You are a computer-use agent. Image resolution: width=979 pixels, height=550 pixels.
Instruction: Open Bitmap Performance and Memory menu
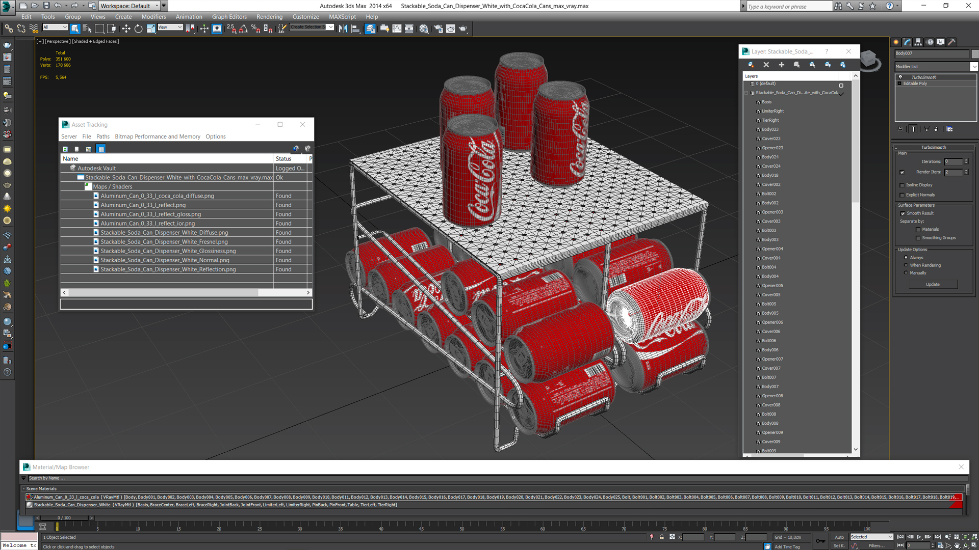[x=158, y=136]
